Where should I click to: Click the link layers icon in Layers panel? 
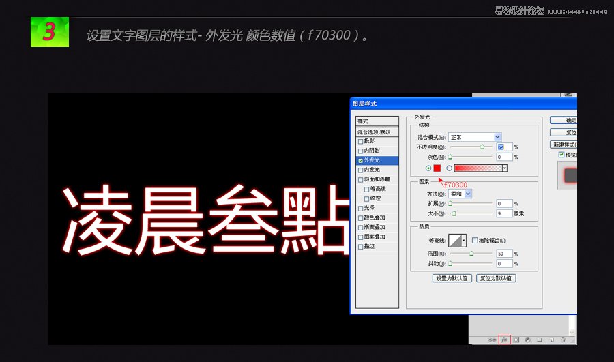point(492,340)
